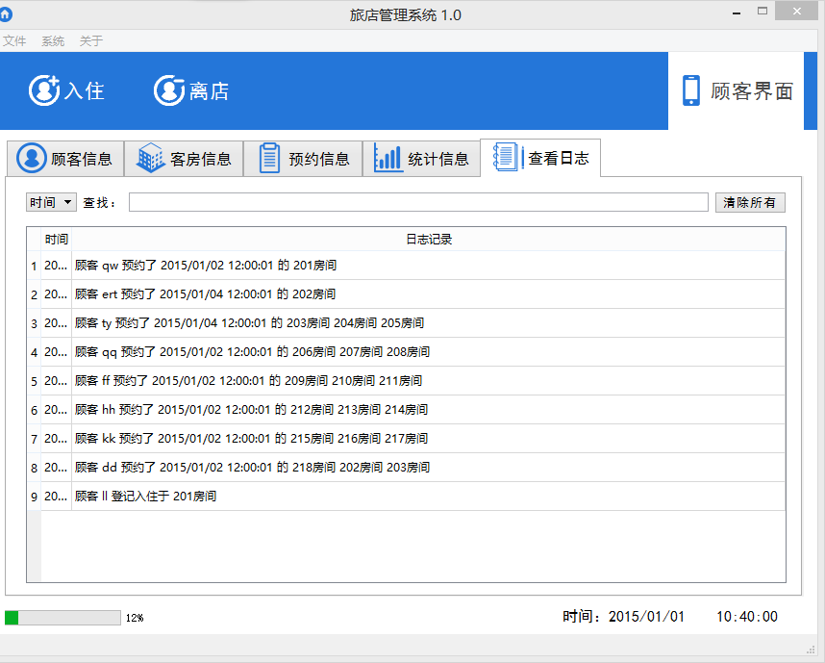This screenshot has width=825, height=663.
Task: Select log entry for 顾客 hh
Action: pos(428,410)
